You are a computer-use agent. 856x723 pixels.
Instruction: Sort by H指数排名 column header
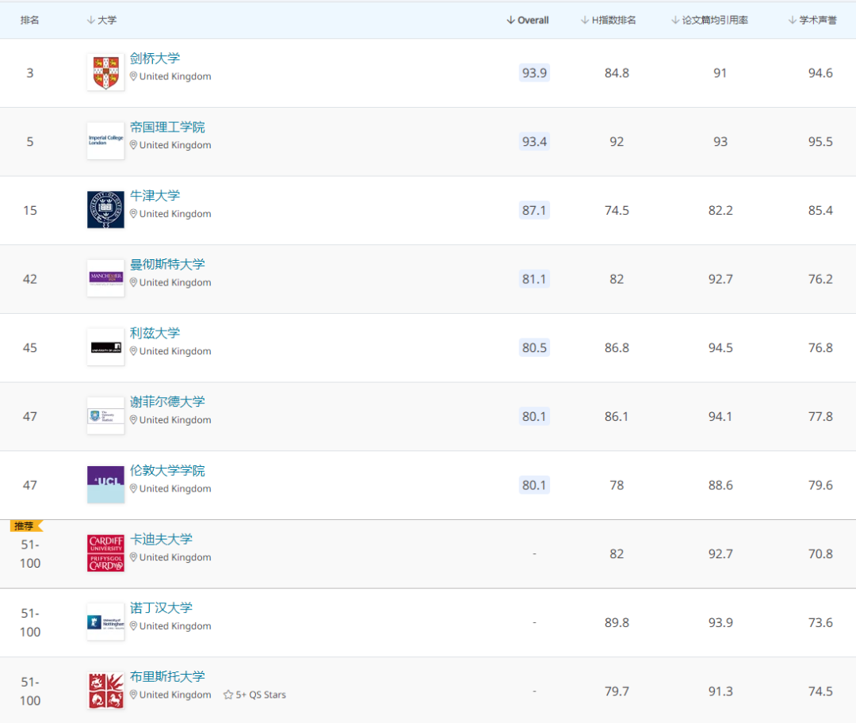pyautogui.click(x=608, y=20)
